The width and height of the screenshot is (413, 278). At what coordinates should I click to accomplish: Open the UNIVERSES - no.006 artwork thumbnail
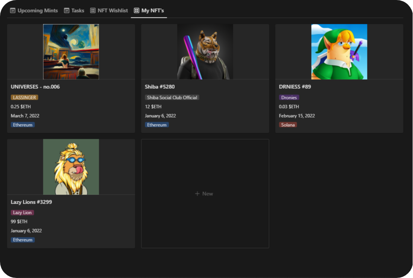pyautogui.click(x=71, y=52)
